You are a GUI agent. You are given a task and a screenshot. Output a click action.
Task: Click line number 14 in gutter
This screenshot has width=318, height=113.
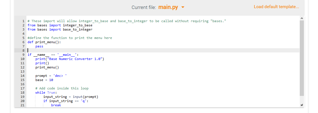(22, 76)
